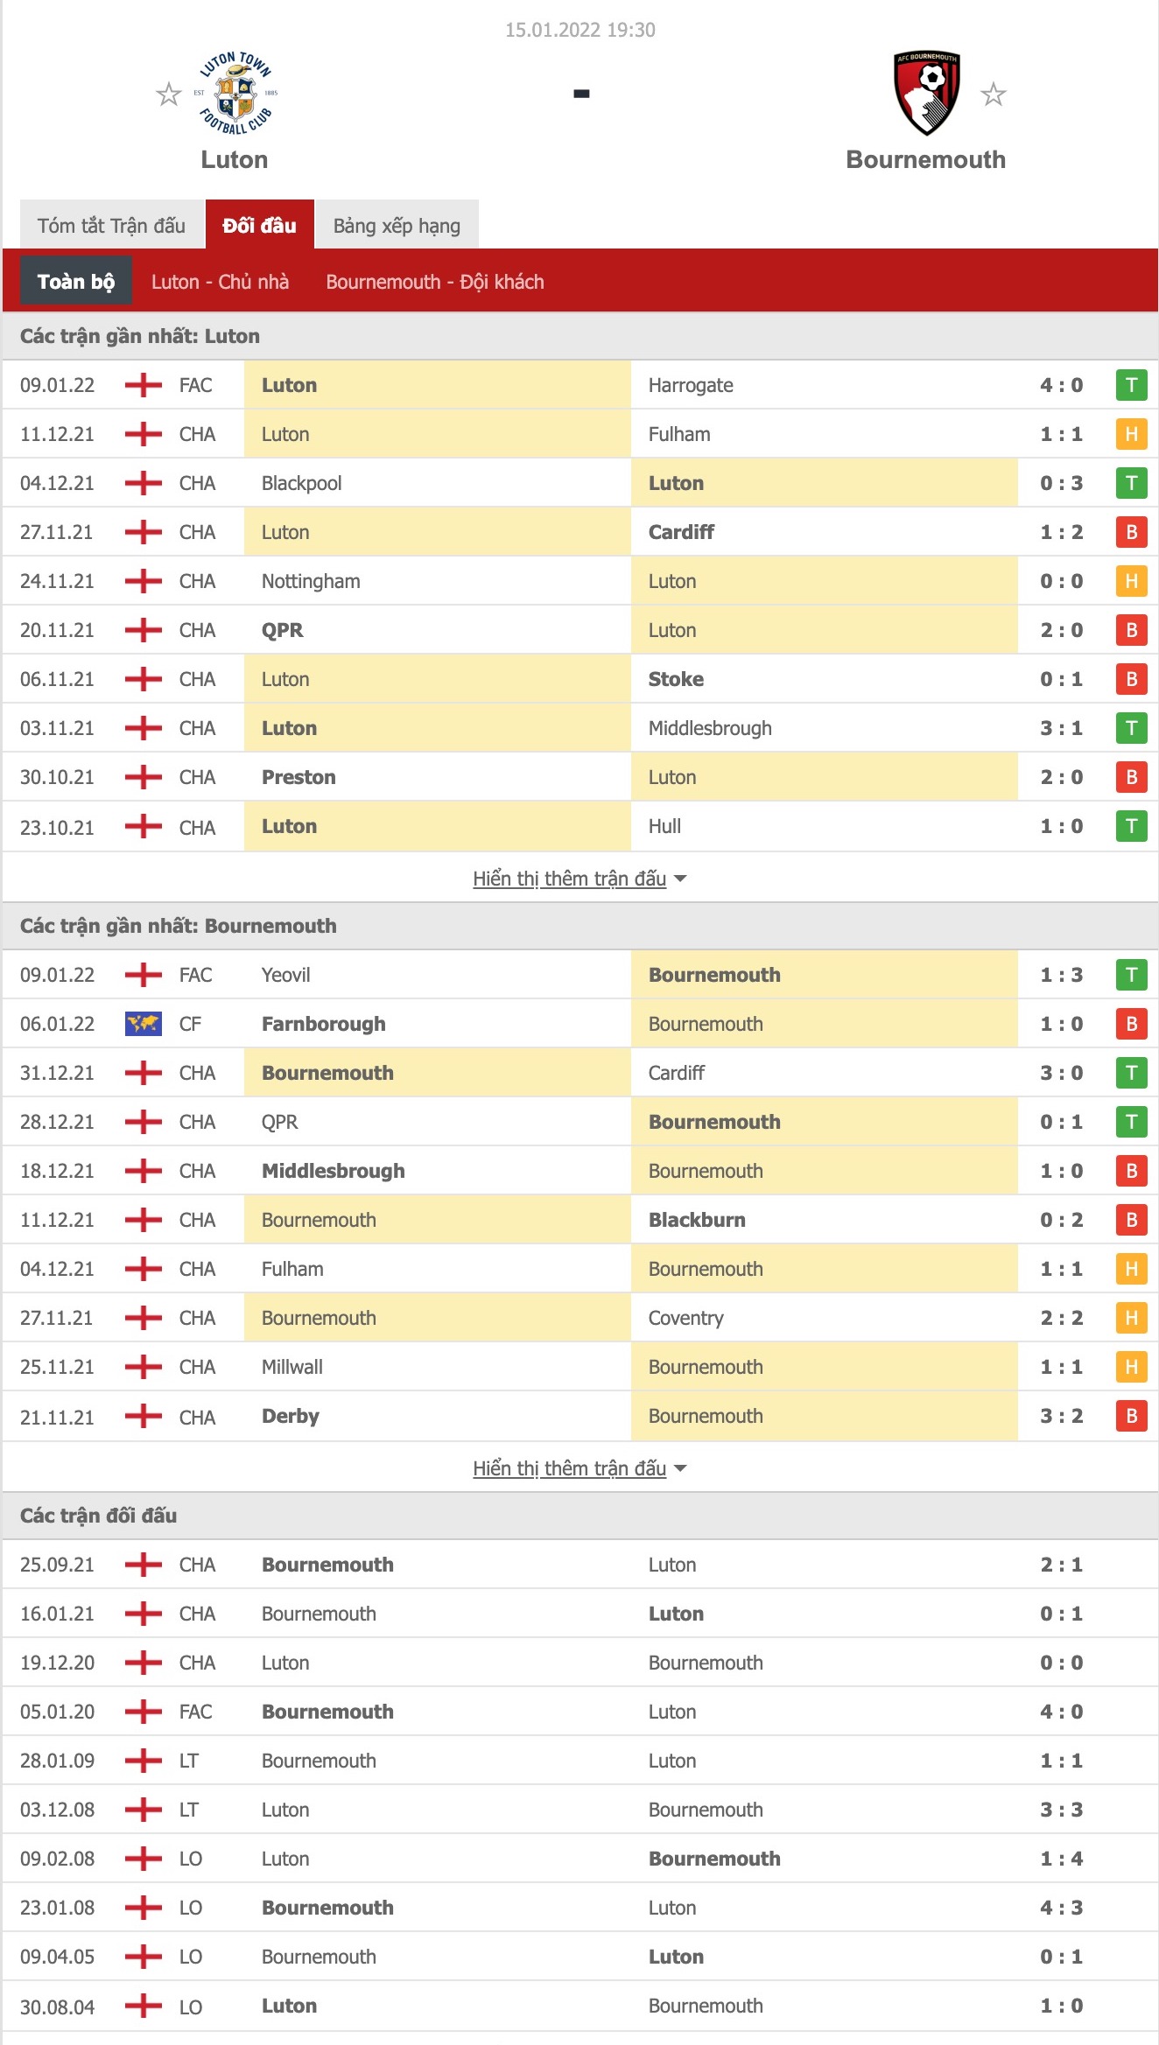Click the 0:1 score on 09.04.05 row
Screen dimensions: 1159x2045
[1061, 1957]
